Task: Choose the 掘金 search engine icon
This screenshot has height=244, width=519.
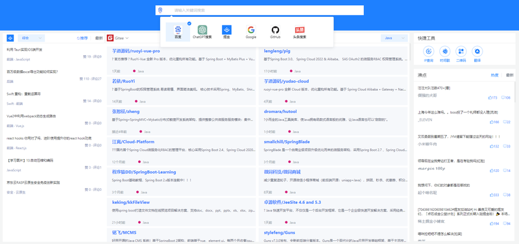Action: [x=226, y=32]
